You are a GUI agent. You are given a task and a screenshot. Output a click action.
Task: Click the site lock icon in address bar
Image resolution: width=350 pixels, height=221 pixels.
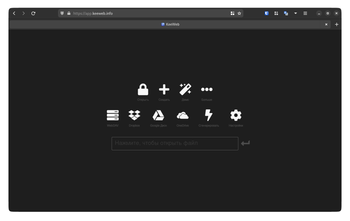tap(69, 13)
